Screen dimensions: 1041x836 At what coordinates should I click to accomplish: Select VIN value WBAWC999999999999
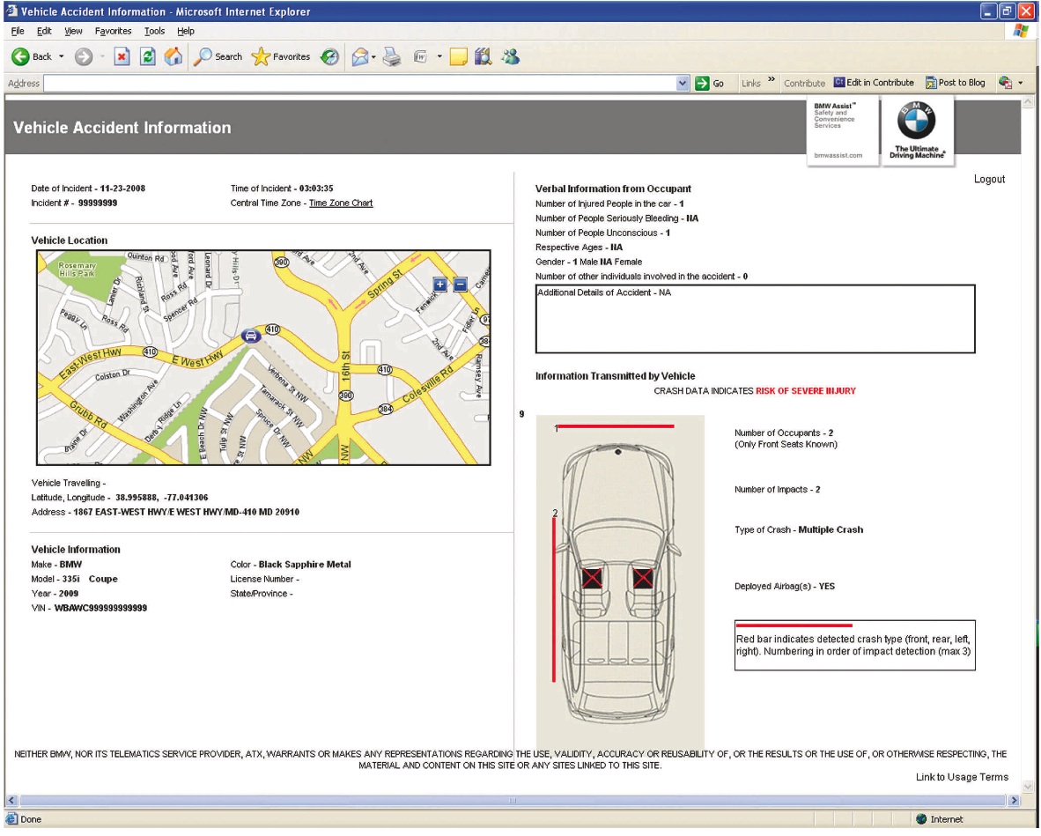click(101, 608)
